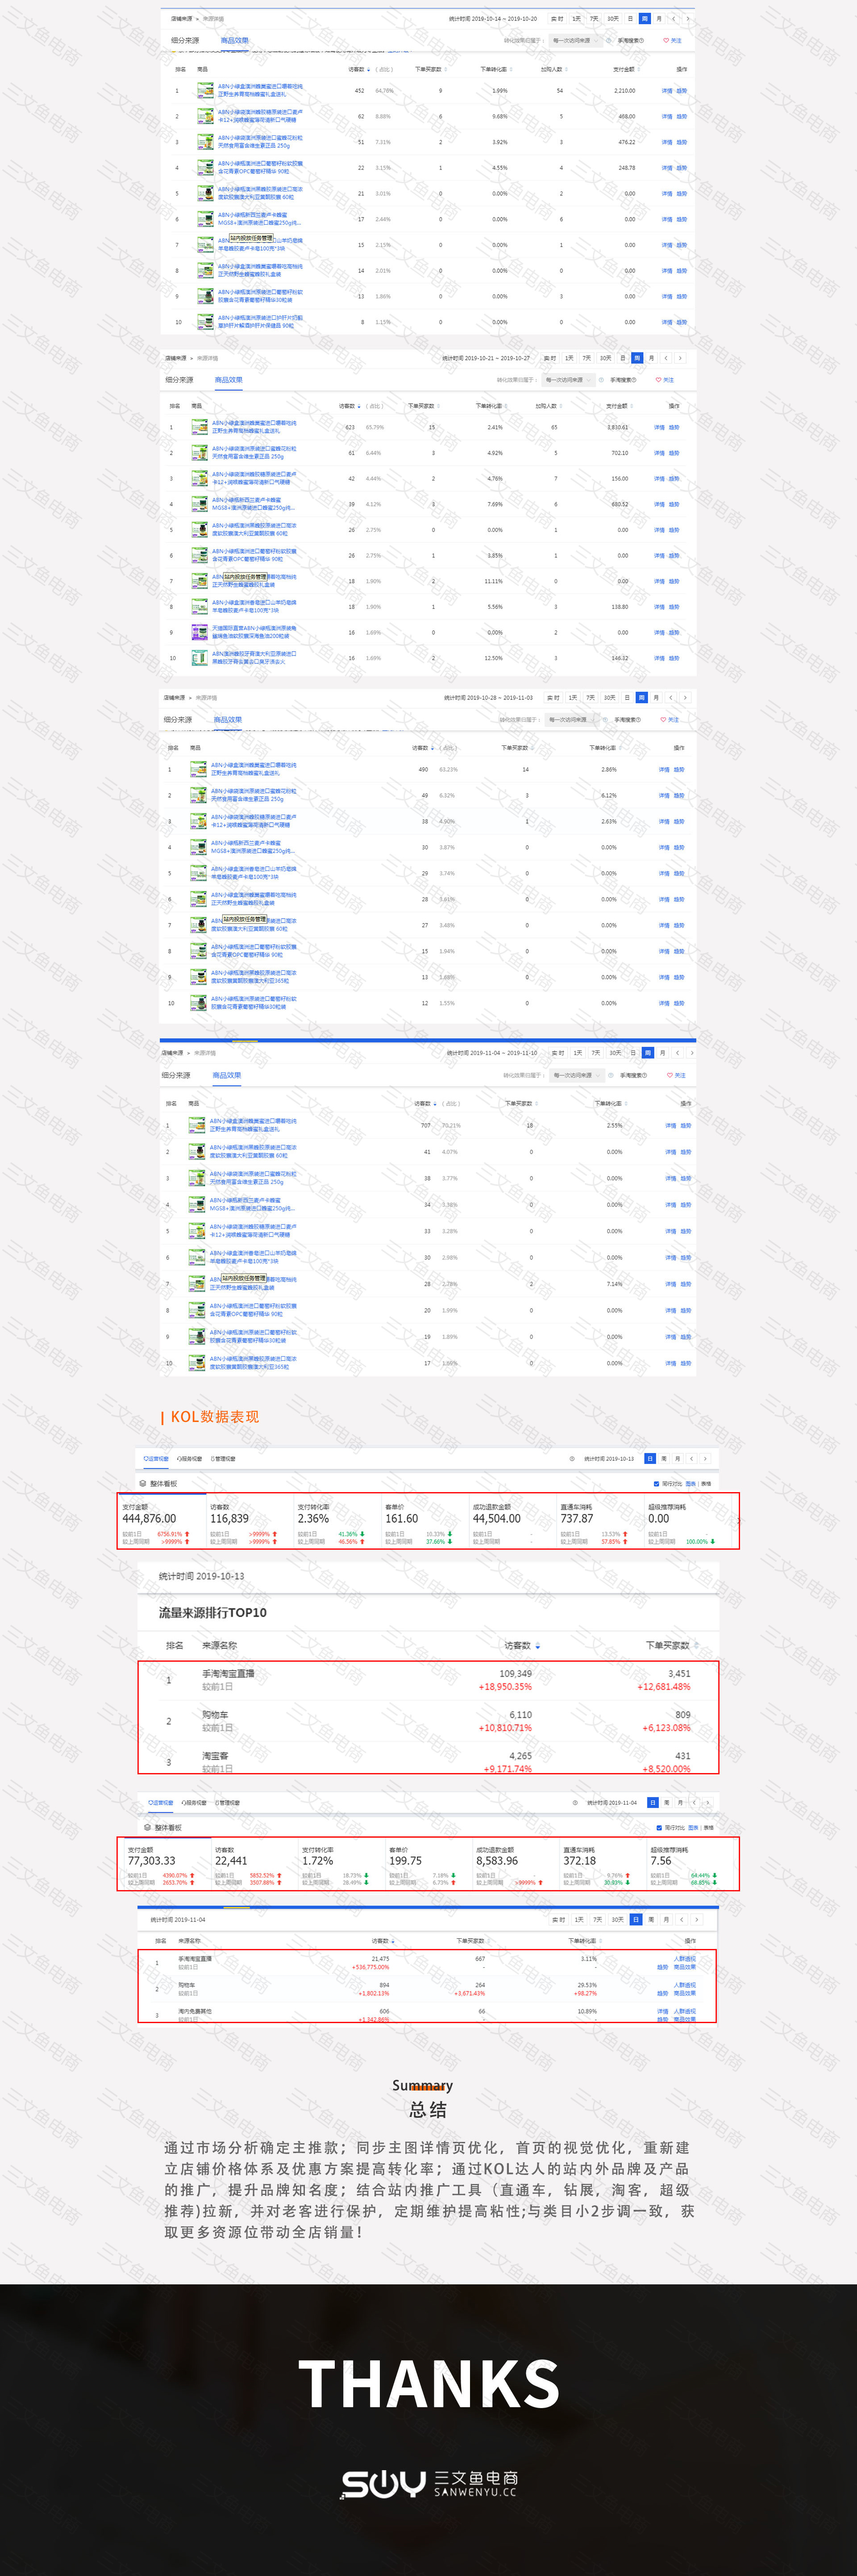Screen dimensions: 857x2576
Task: Click the SANWENYU.CC logo at page bottom
Action: [428, 2484]
